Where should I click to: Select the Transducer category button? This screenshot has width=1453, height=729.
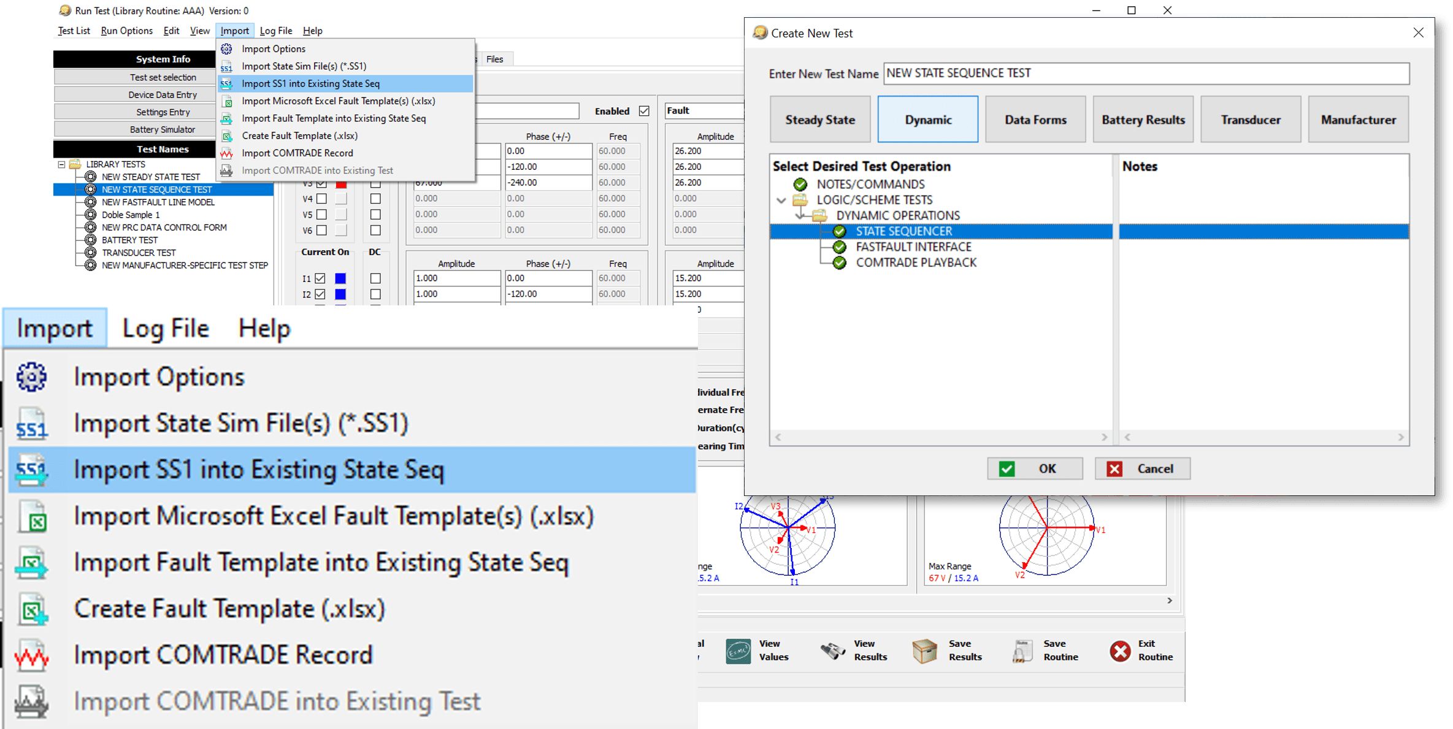[x=1251, y=120]
